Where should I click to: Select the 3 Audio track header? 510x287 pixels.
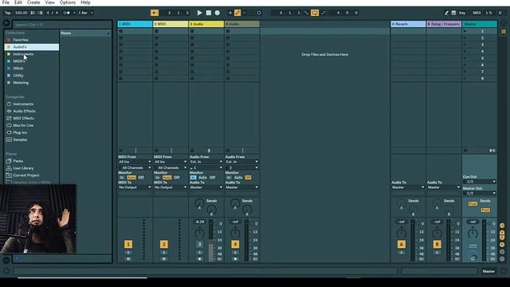206,24
